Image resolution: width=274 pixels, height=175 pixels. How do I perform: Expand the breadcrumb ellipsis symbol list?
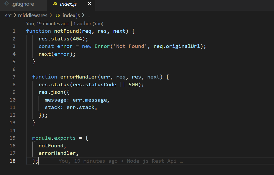coord(88,16)
